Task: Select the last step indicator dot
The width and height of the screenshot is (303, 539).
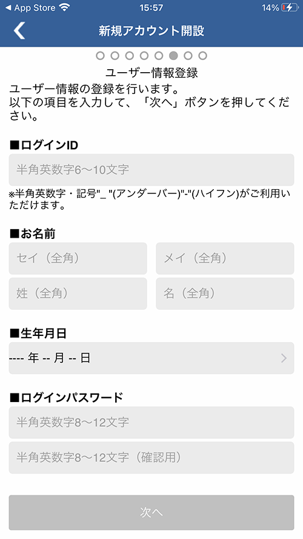Action: pos(202,55)
